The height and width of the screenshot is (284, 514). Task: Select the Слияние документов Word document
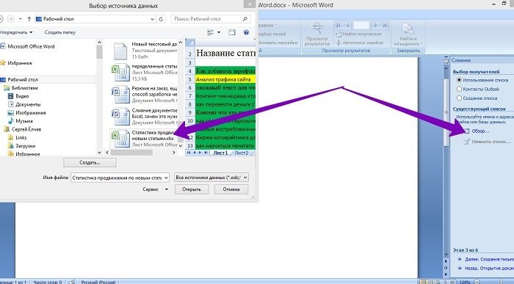point(144,116)
